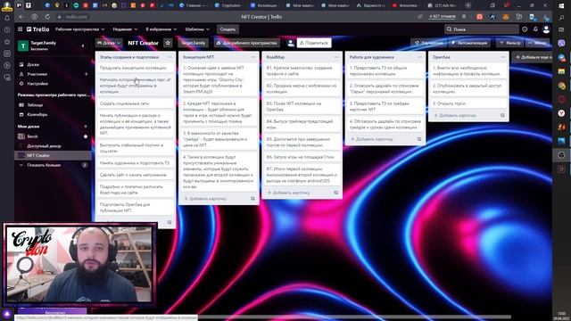
Task: Switch to the Календарь workspace view
Action: 37,114
